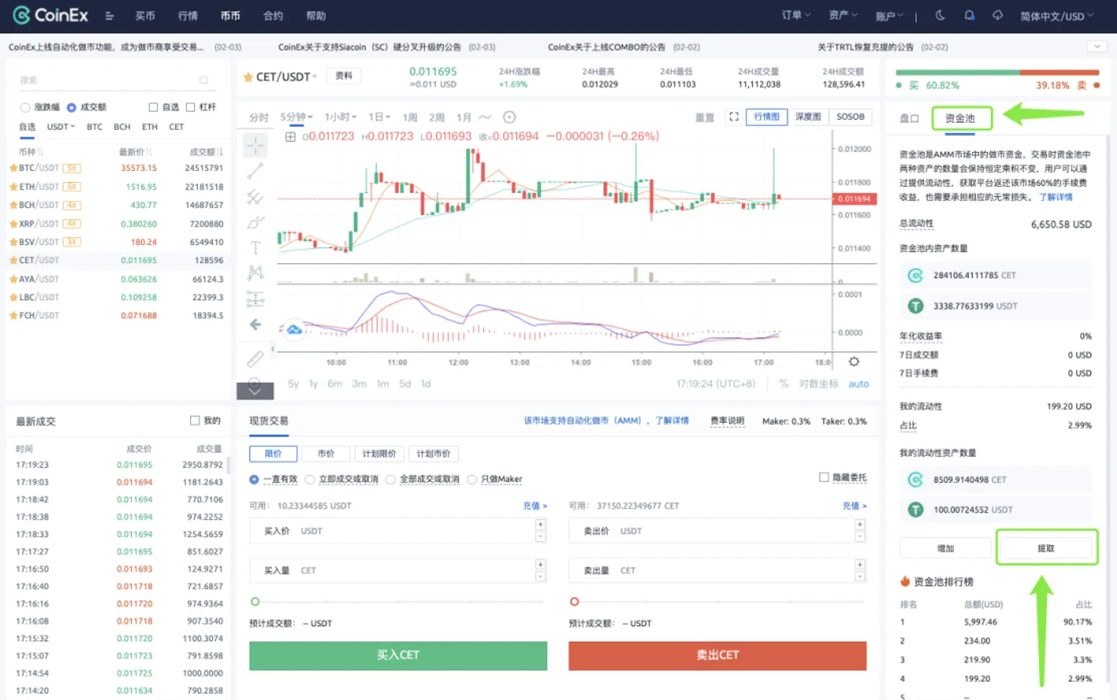Toggle the favorite star for CET/USDT title
This screenshot has height=700, width=1117.
click(248, 77)
